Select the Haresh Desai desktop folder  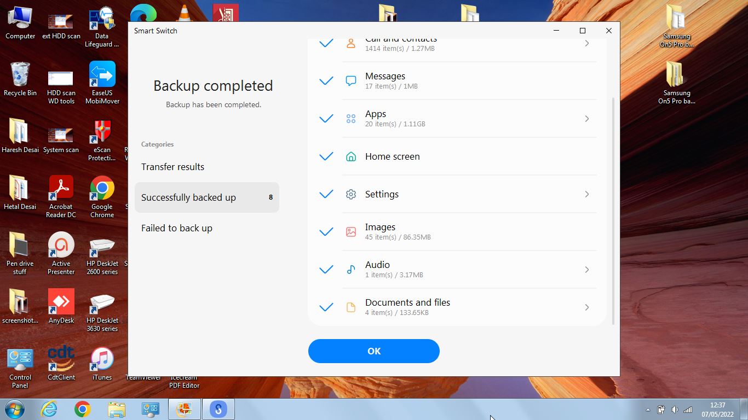pos(20,136)
